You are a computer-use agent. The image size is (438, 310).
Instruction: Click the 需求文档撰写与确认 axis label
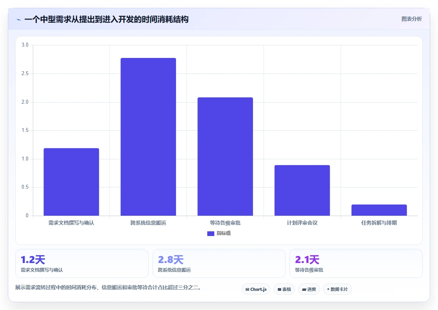click(71, 223)
